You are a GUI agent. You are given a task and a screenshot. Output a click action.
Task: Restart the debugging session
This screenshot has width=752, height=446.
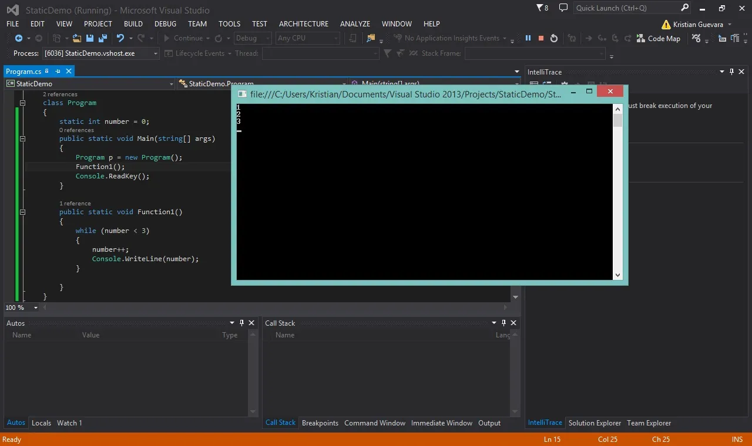pyautogui.click(x=554, y=38)
